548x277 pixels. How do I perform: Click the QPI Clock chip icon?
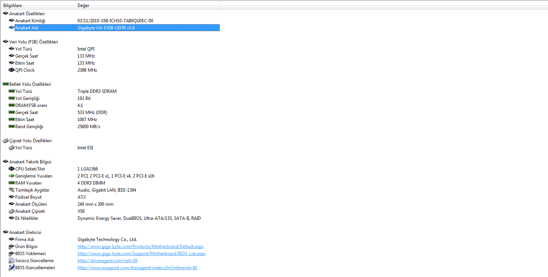(x=11, y=70)
